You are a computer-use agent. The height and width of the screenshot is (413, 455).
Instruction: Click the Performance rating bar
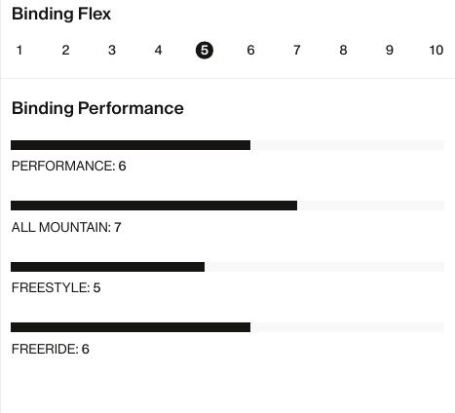(227, 145)
